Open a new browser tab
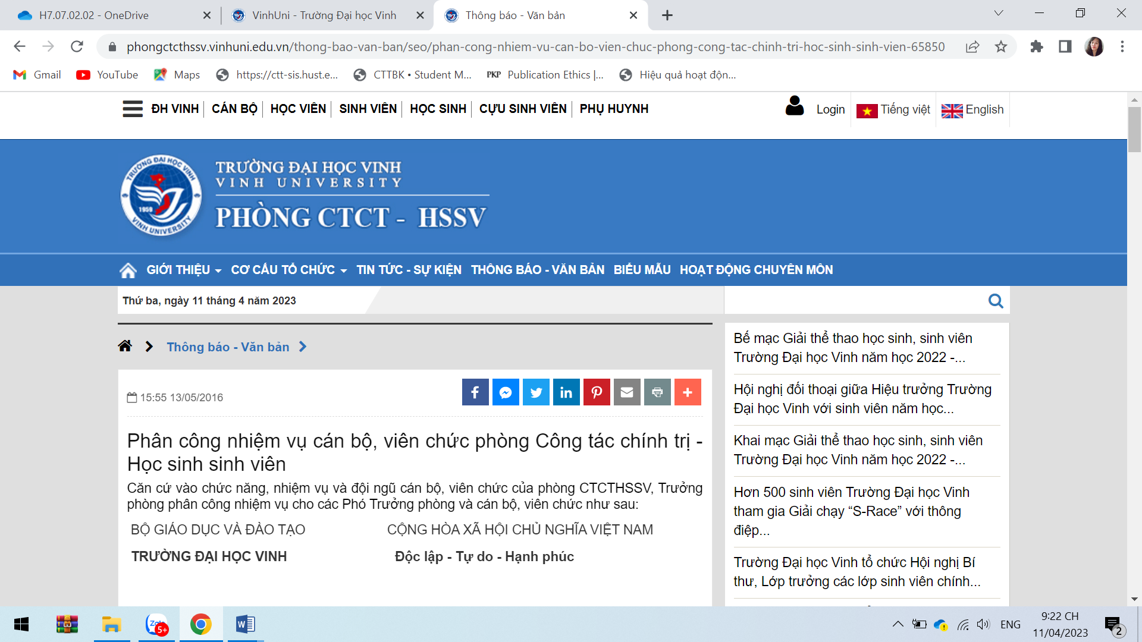 coord(667,15)
